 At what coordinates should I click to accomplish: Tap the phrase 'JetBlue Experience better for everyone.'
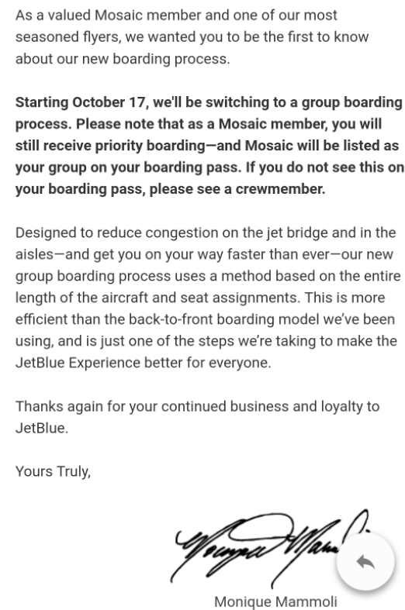(x=143, y=363)
